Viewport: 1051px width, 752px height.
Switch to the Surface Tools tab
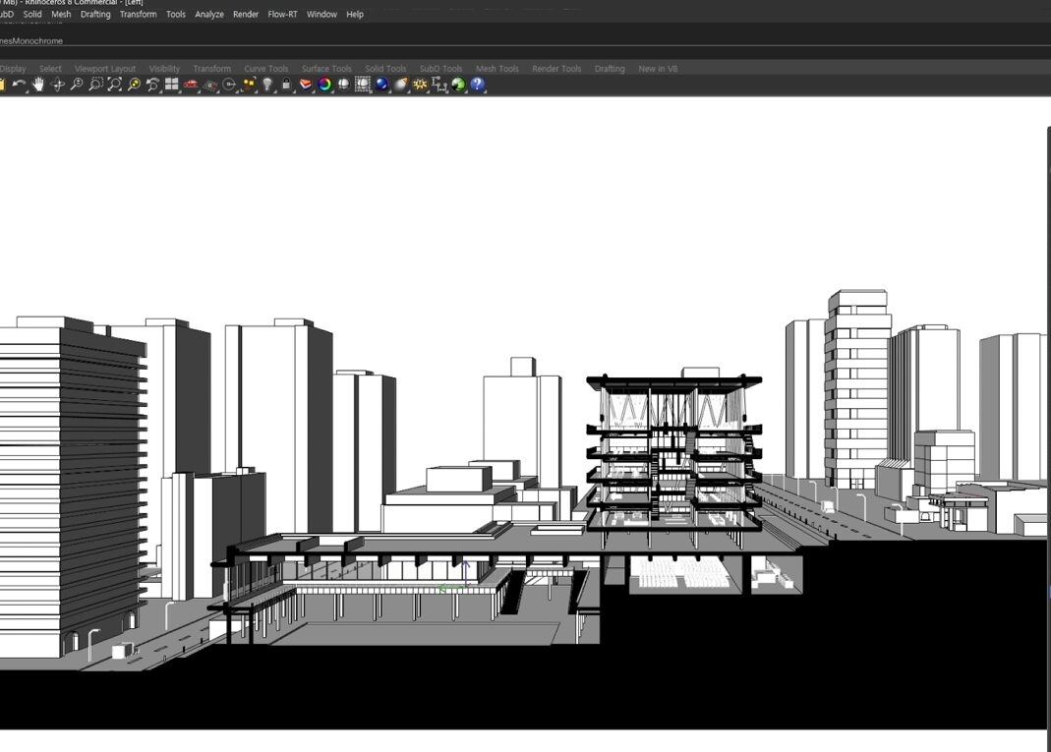(326, 69)
